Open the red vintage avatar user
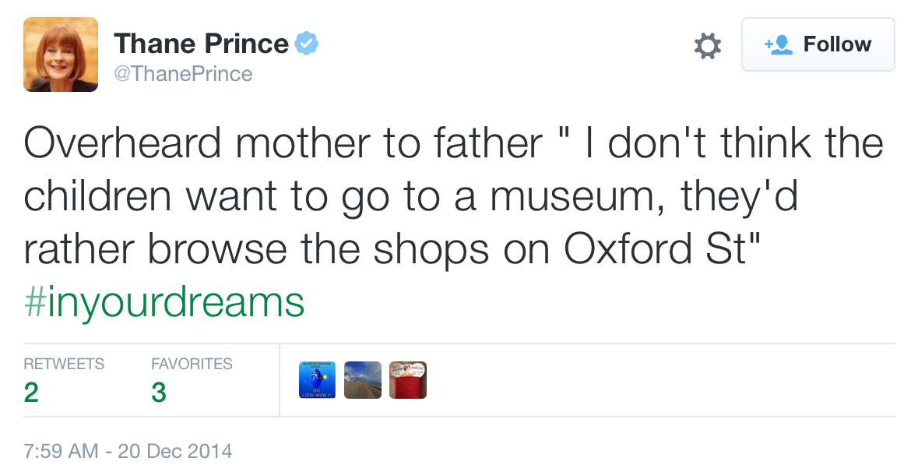Image resolution: width=911 pixels, height=472 pixels. (408, 380)
